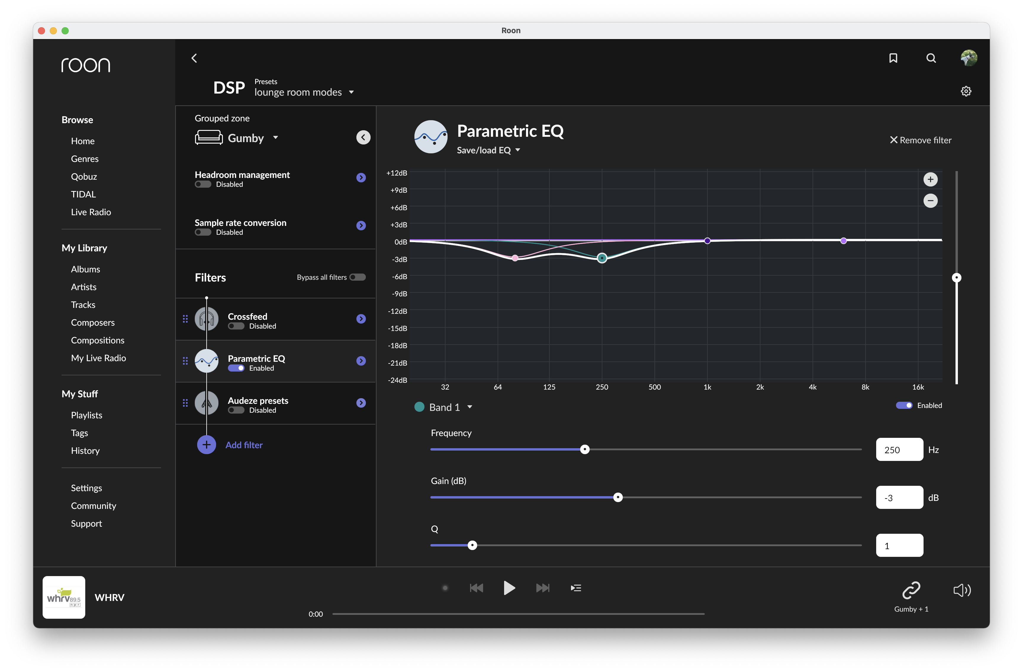Open search with the magnifier icon
The height and width of the screenshot is (672, 1023).
click(931, 58)
